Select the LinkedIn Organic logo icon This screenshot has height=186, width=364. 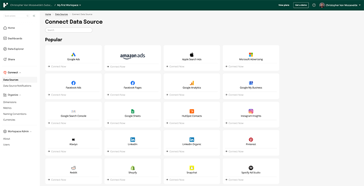point(192,139)
